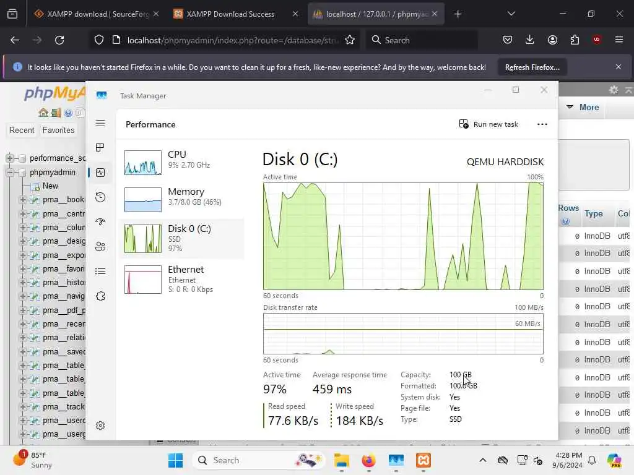Image resolution: width=634 pixels, height=475 pixels.
Task: Sort by Rows column header
Action: [568, 208]
